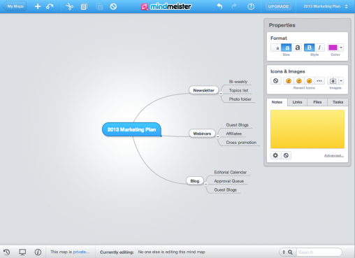Image resolution: width=355 pixels, height=258 pixels.
Task: Select the Blog node
Action: (195, 181)
